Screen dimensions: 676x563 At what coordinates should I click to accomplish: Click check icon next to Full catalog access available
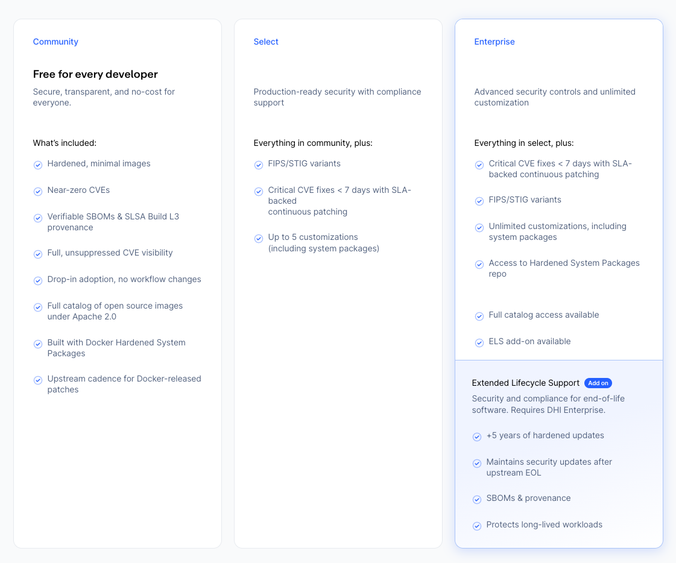pyautogui.click(x=479, y=316)
